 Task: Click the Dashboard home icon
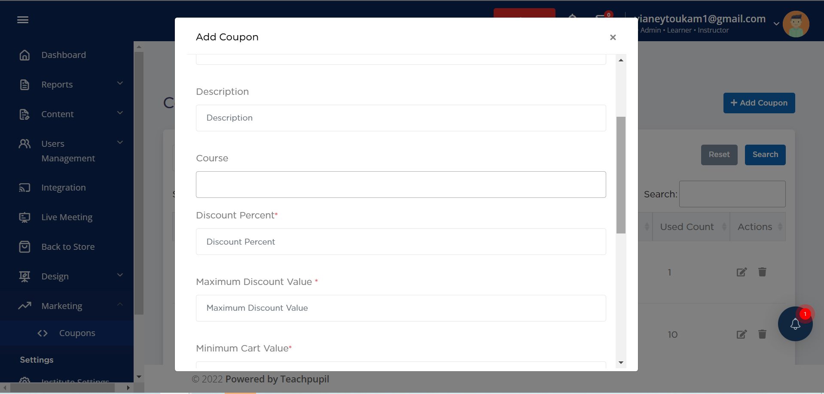(x=25, y=55)
